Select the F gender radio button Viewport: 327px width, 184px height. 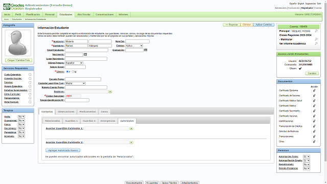(67, 72)
